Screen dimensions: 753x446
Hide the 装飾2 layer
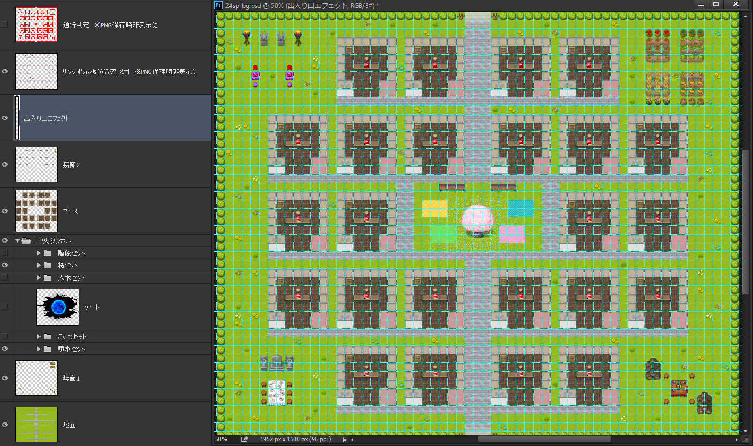coord(5,164)
